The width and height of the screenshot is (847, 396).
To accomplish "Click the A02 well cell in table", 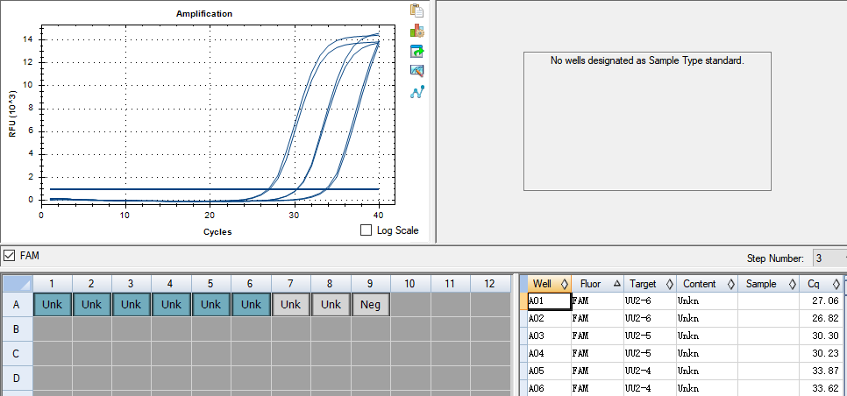I will tap(549, 318).
